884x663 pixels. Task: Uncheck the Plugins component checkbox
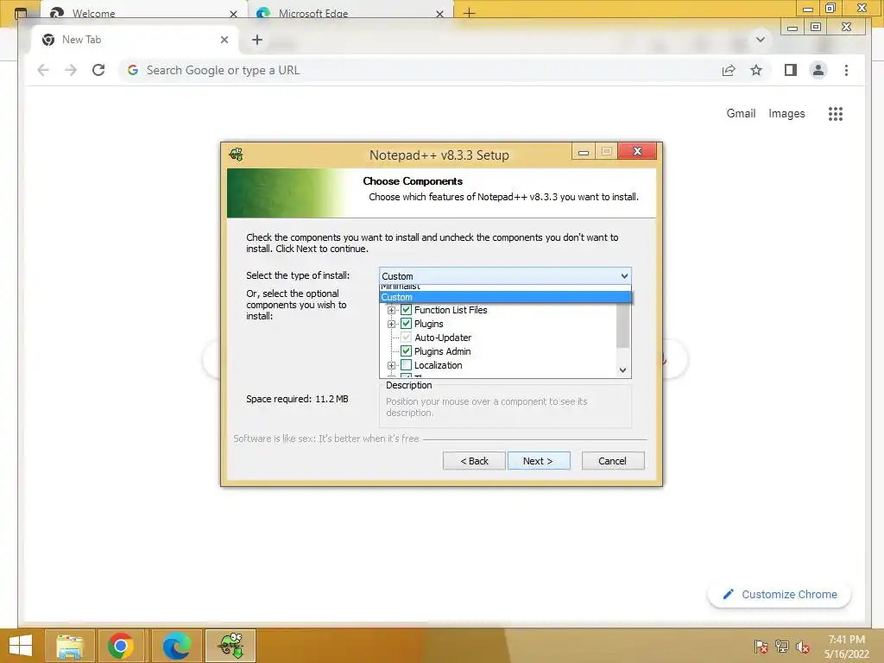pos(406,324)
